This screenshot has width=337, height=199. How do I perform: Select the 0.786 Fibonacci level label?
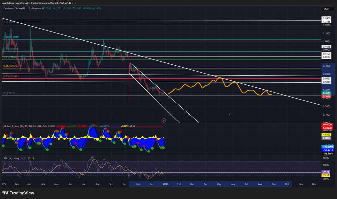pyautogui.click(x=12, y=37)
